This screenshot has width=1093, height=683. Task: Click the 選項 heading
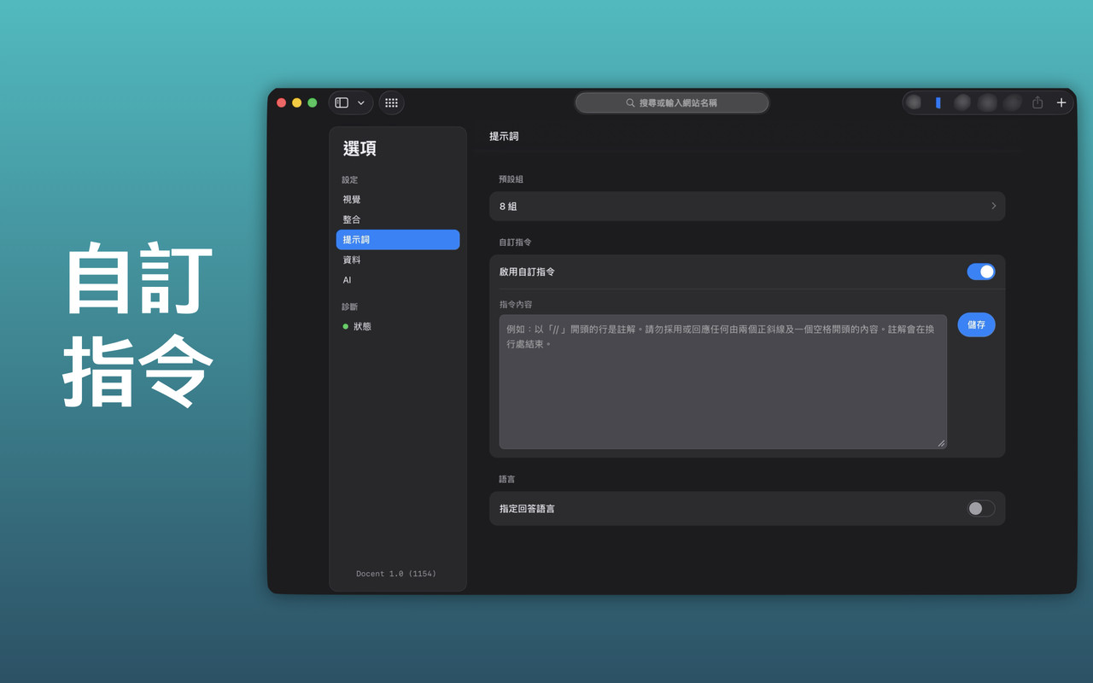coord(359,148)
